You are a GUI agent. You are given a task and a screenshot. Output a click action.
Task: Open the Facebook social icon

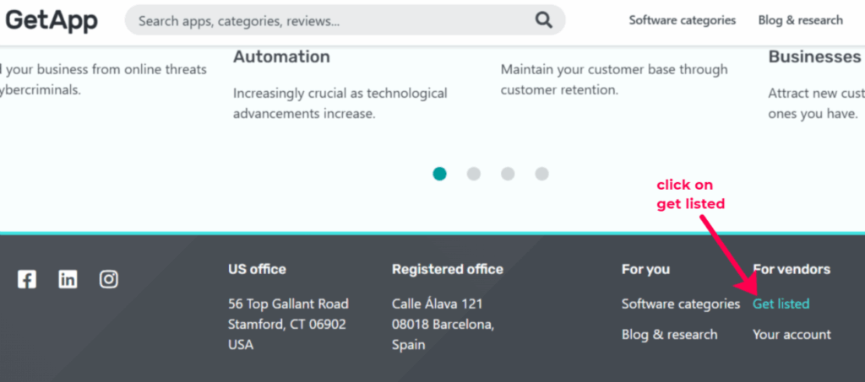click(x=26, y=280)
